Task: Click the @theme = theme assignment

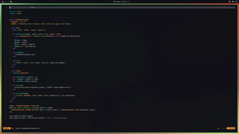Action: pos(21,40)
